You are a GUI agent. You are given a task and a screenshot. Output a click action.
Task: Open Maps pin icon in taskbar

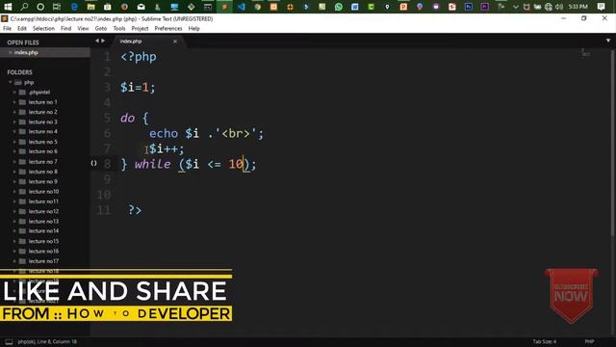(387, 7)
